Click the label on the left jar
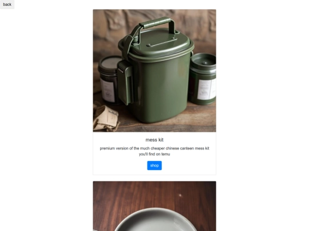This screenshot has height=231, width=309. pos(108,90)
